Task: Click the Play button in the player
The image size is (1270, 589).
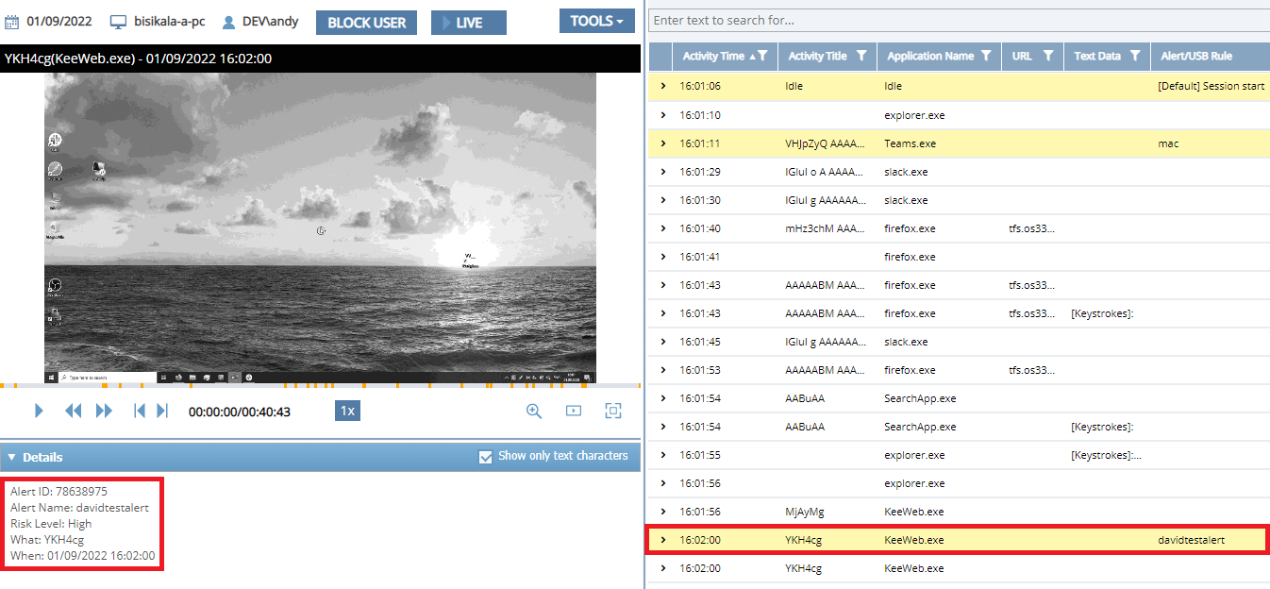Action: 39,411
